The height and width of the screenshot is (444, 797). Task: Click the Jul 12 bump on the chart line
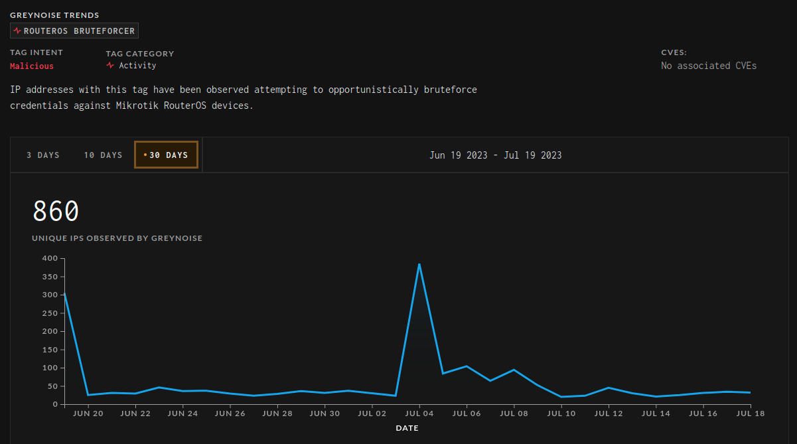click(x=609, y=388)
